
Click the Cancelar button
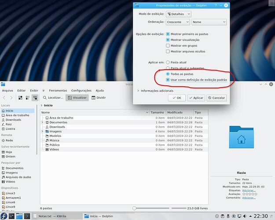pos(216,98)
